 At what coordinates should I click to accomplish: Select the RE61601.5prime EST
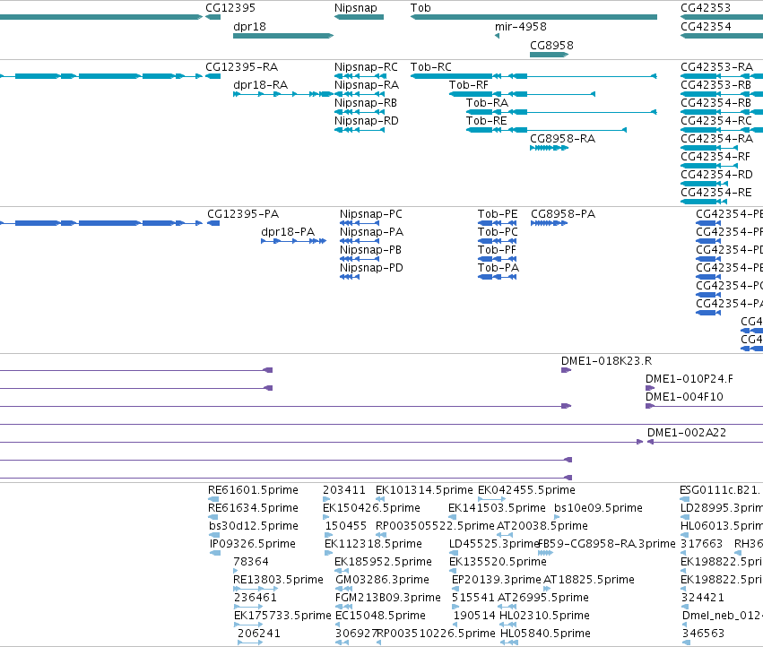tap(213, 499)
